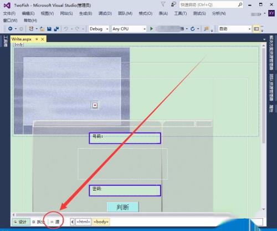The width and height of the screenshot is (277, 231).
Task: Click the 判断 button in designer
Action: point(122,207)
